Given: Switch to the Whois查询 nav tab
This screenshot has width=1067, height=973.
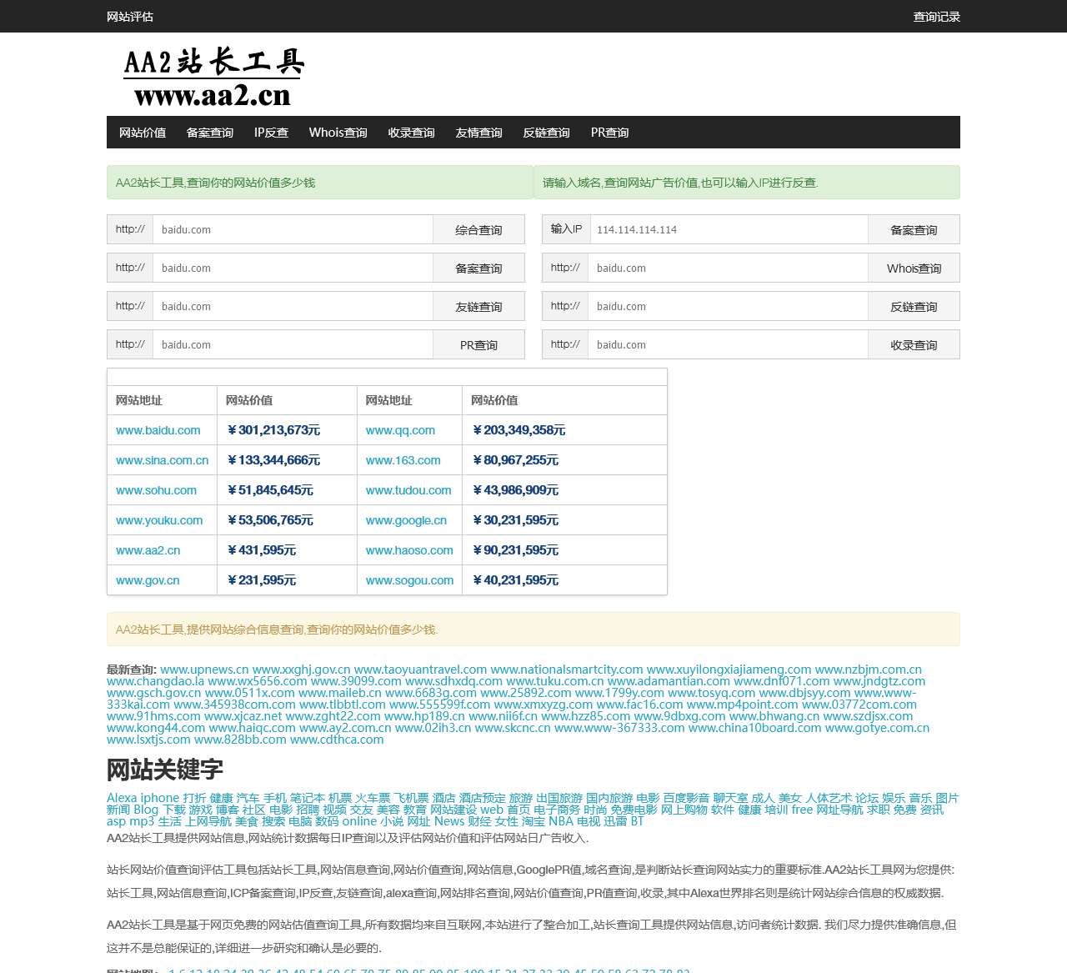Looking at the screenshot, I should [x=337, y=132].
